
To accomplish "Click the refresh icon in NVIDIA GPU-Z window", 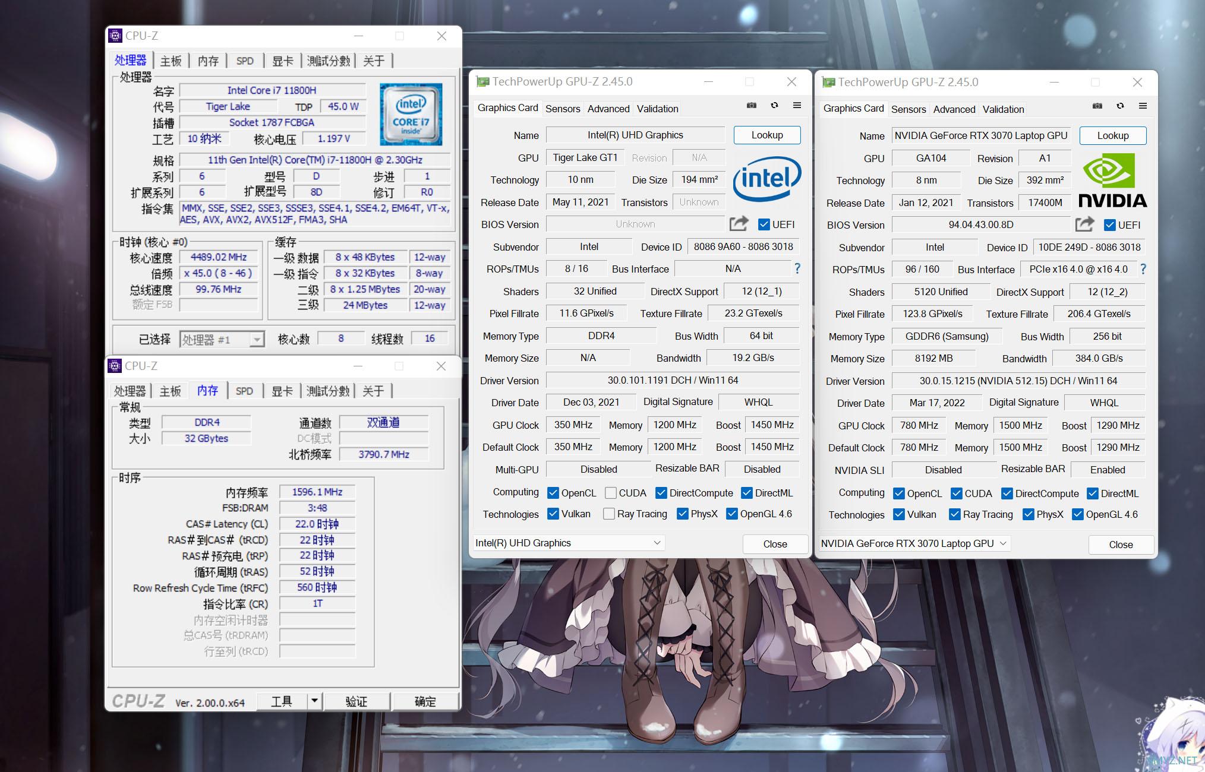I will tap(1120, 106).
